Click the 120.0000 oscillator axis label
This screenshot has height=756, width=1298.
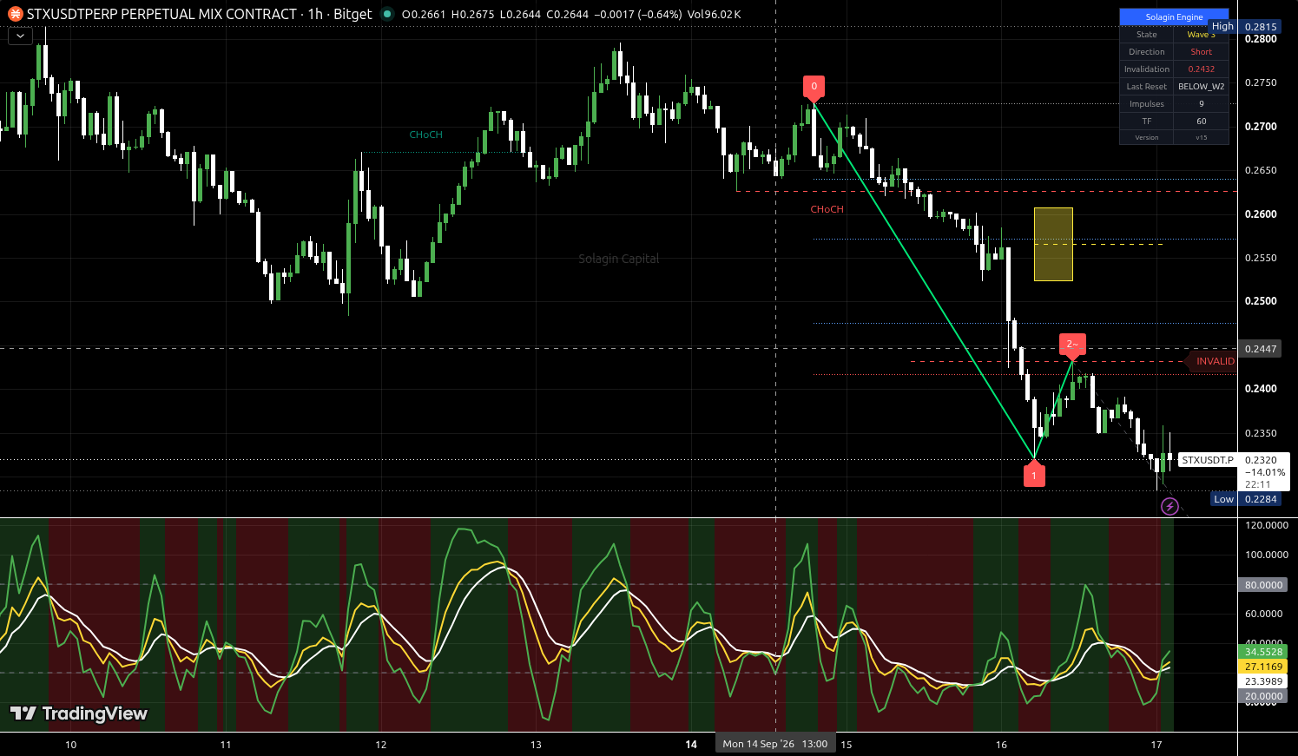pos(1267,525)
